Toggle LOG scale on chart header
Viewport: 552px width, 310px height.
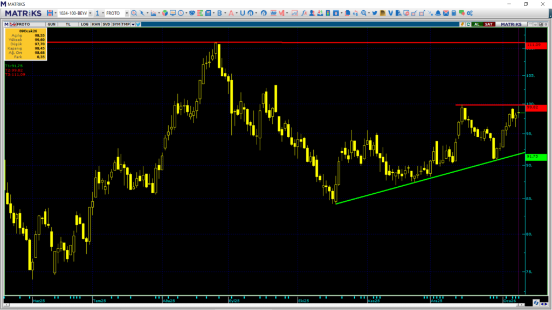coord(84,24)
